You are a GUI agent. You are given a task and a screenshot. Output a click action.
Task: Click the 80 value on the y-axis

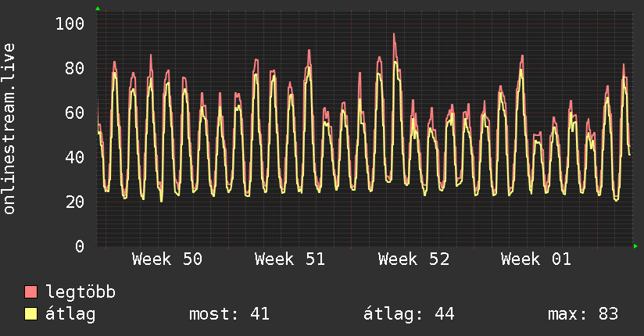click(x=74, y=68)
